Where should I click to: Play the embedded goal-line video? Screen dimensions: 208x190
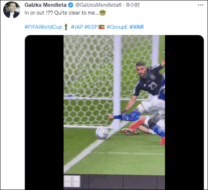[114, 112]
